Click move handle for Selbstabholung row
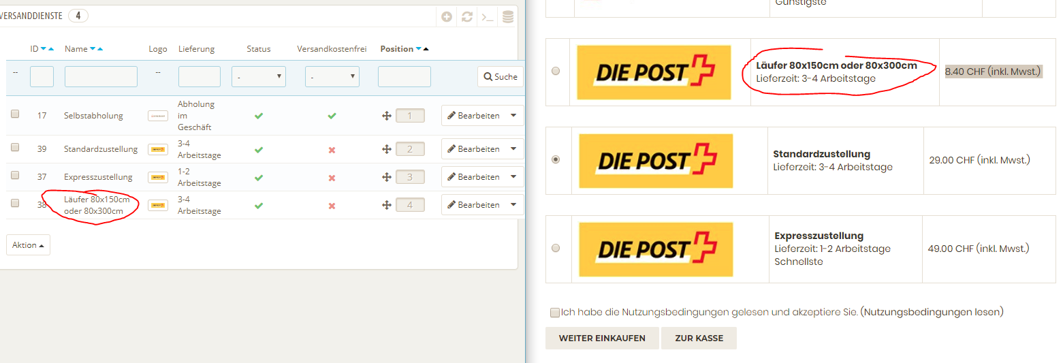The image size is (1063, 363). [x=387, y=116]
